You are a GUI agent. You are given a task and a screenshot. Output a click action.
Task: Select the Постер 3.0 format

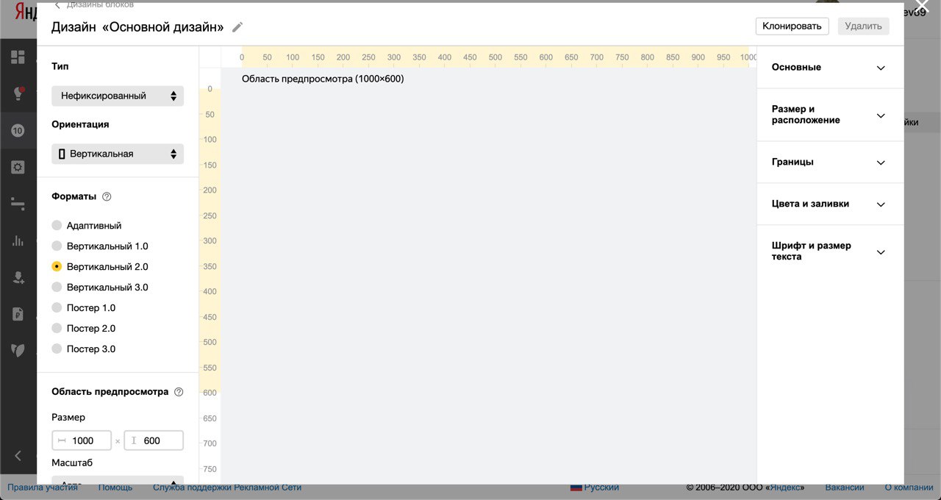click(84, 349)
